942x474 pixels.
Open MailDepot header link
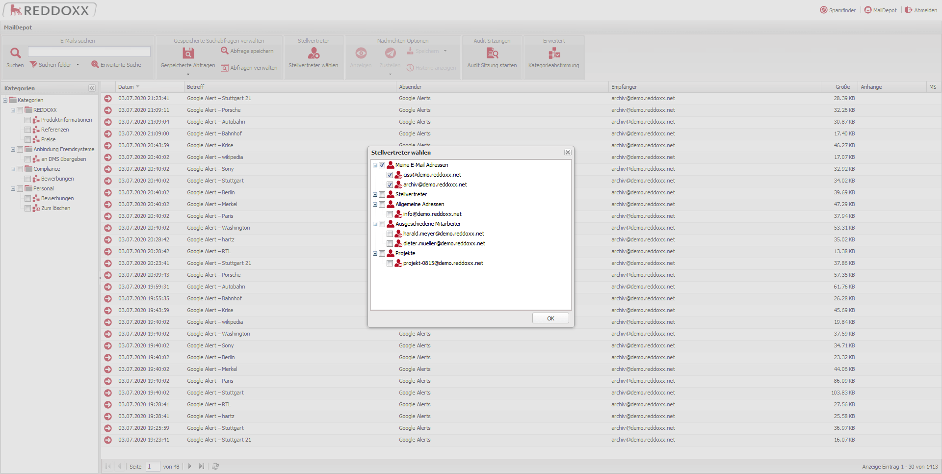point(881,10)
